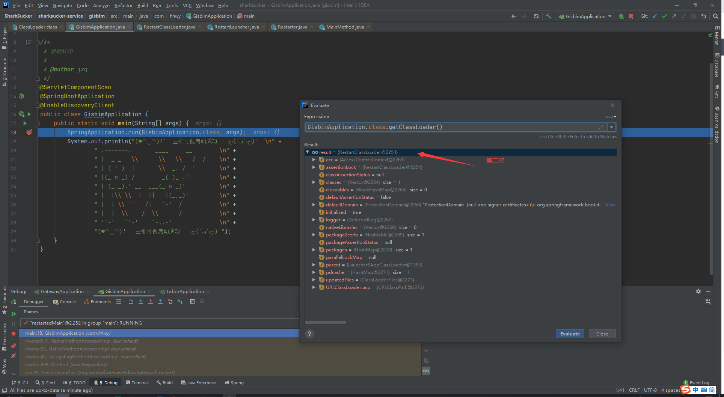Click the View link beside defaultDomain
Image resolution: width=724 pixels, height=397 pixels.
pos(610,205)
